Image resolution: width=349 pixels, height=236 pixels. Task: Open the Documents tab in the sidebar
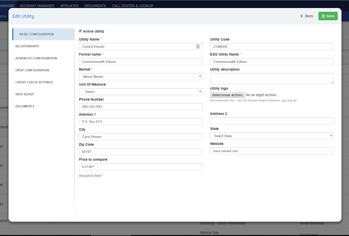pos(44,106)
